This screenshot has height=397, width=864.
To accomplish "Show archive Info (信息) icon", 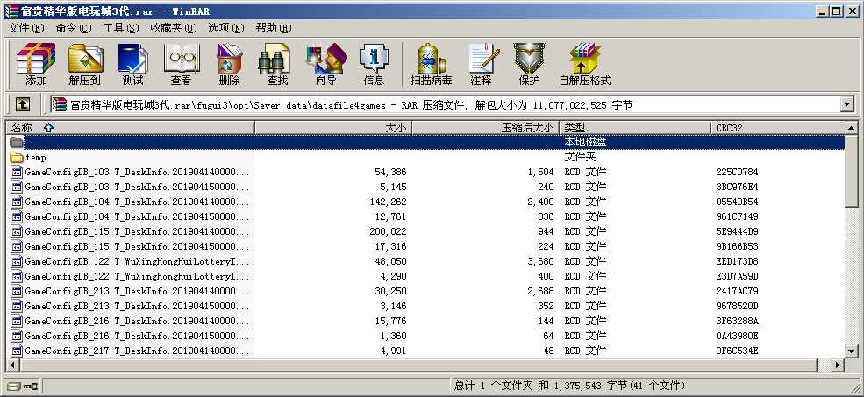I will pos(374,64).
